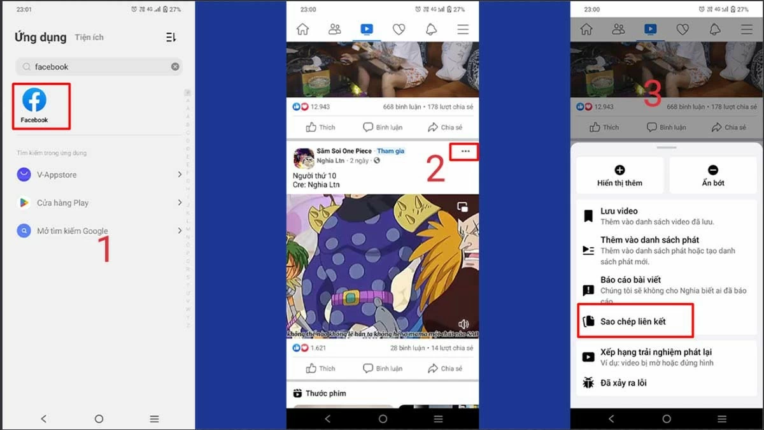The height and width of the screenshot is (430, 764).
Task: Expand the V-Appstore item chevron
Action: [180, 174]
